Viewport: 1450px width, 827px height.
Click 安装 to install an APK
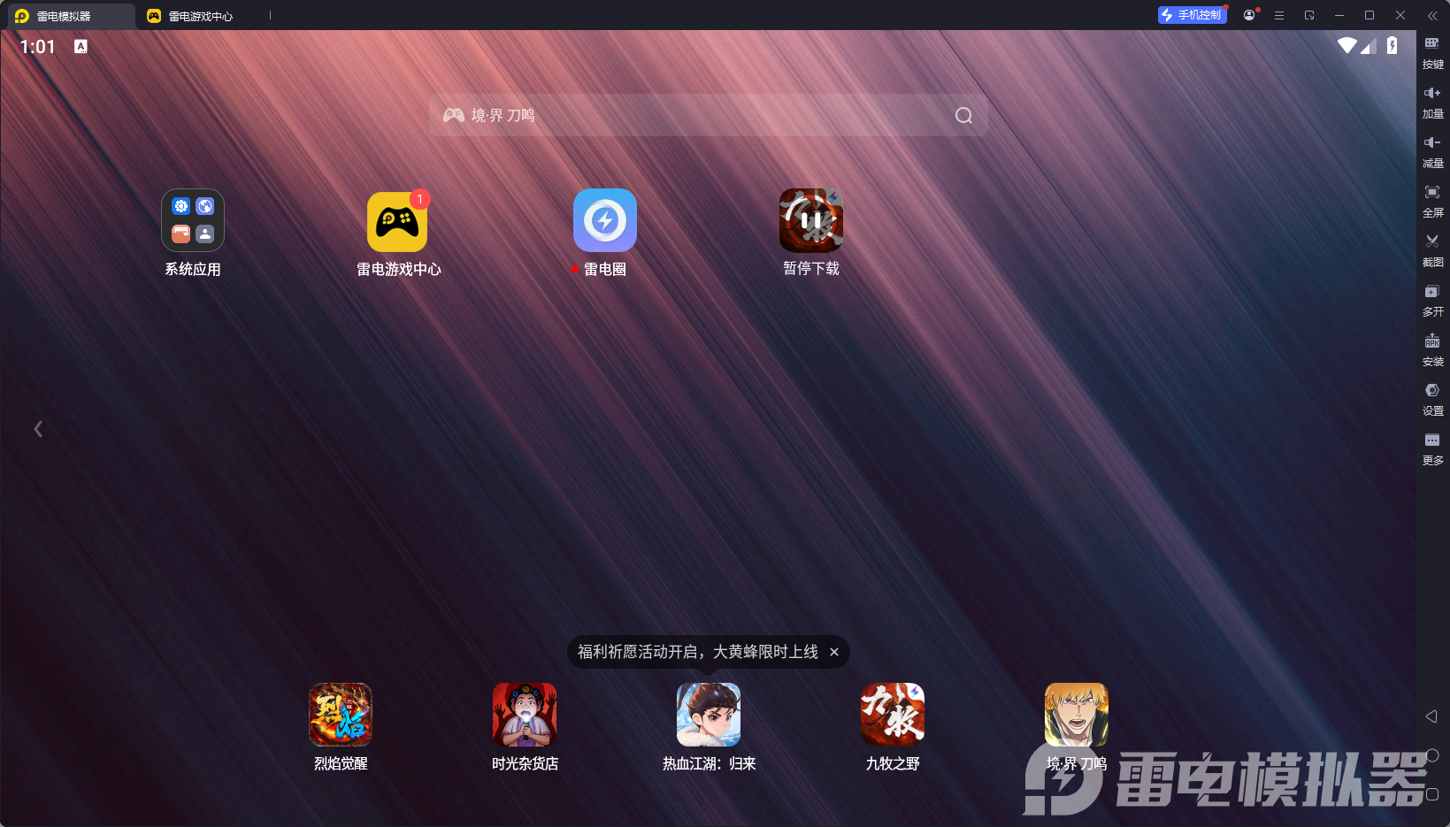pos(1432,350)
